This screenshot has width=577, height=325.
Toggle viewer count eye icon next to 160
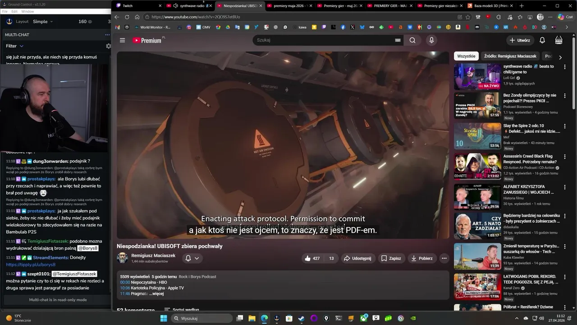(90, 22)
